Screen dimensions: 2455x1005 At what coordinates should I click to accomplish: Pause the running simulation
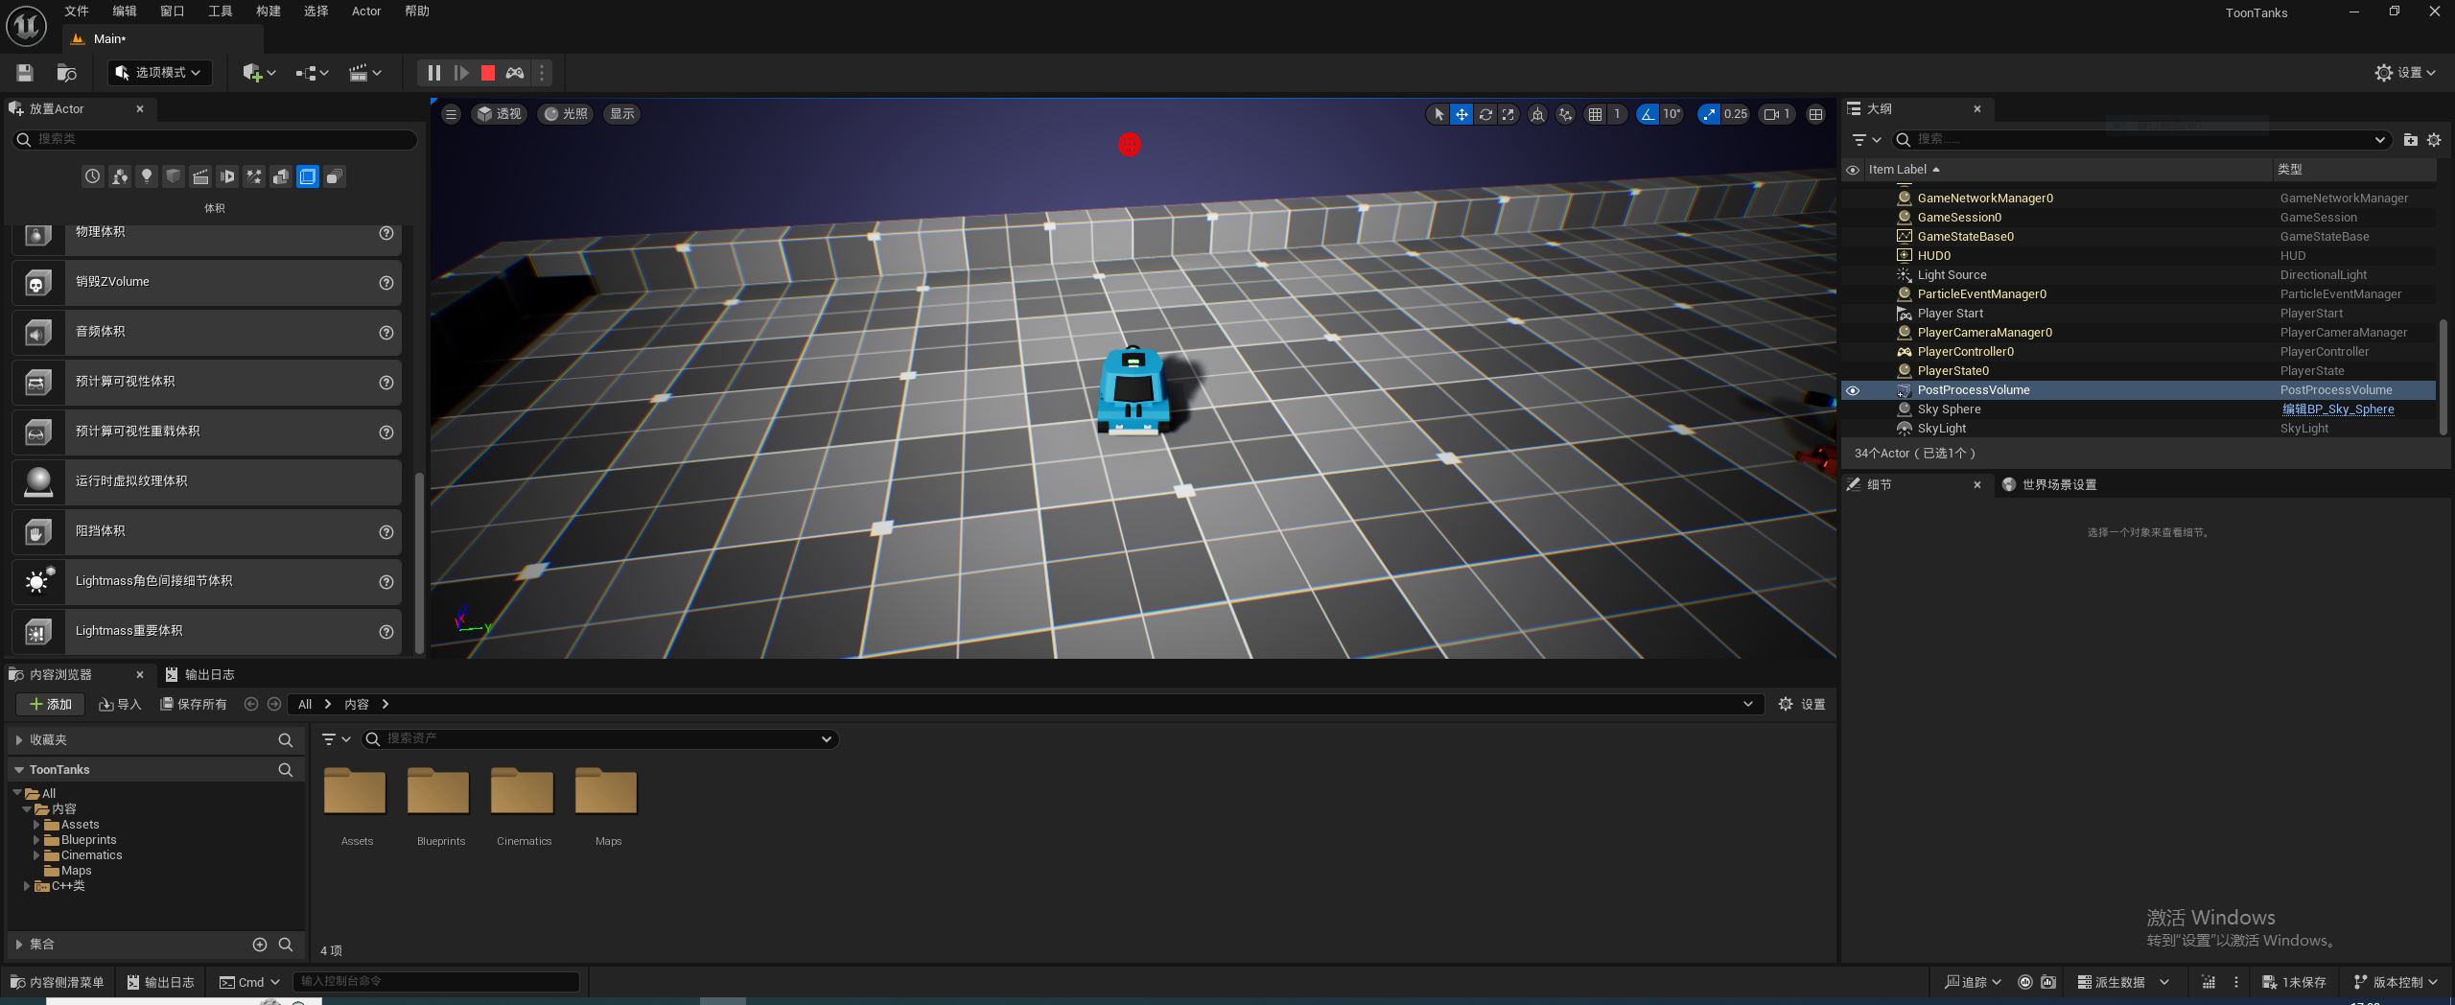pos(433,73)
